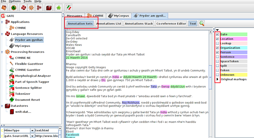This screenshot has width=254, height=138.
Task: Click the Unknown yellow color label
Action: pos(233,75)
